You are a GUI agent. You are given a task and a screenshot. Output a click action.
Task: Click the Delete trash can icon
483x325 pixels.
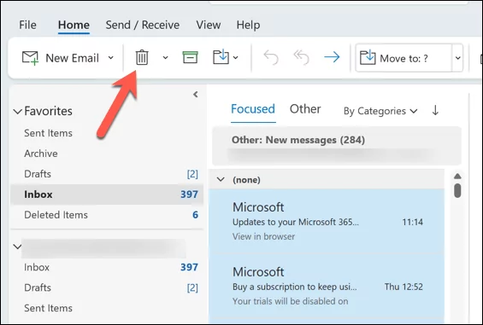click(142, 57)
